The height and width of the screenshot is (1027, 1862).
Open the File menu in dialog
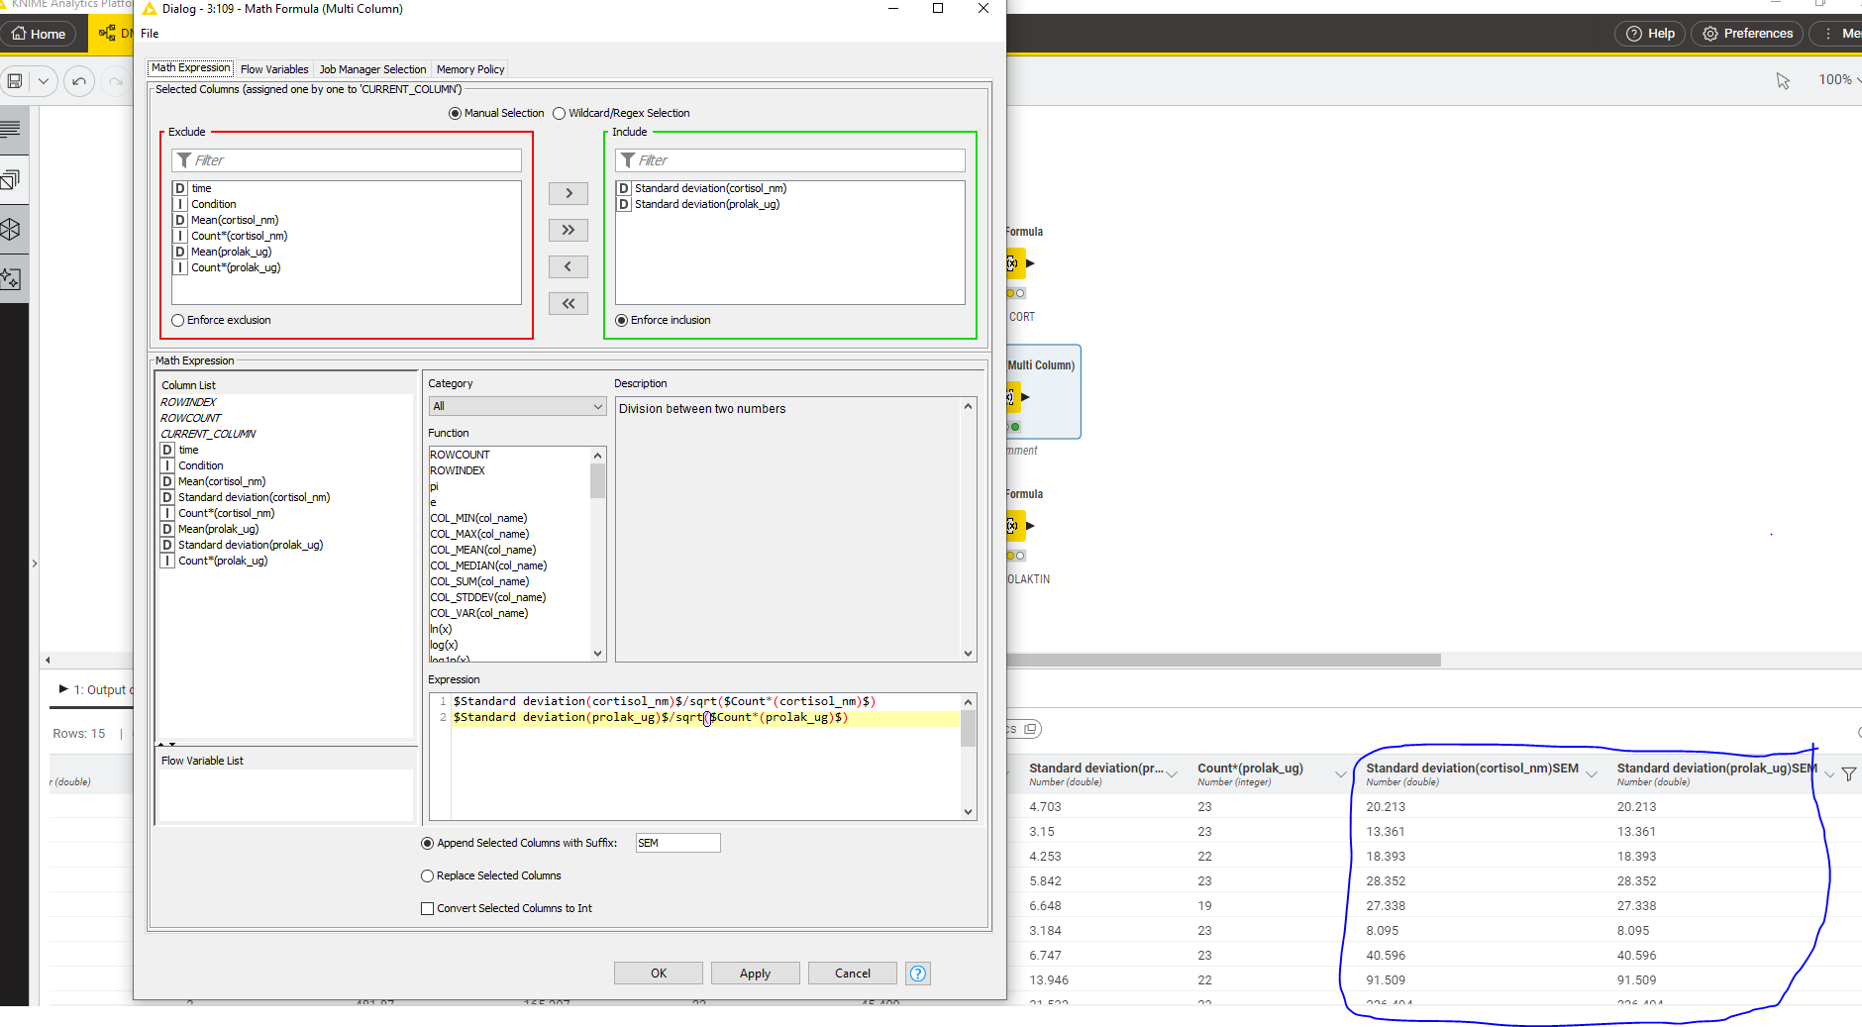(x=150, y=34)
